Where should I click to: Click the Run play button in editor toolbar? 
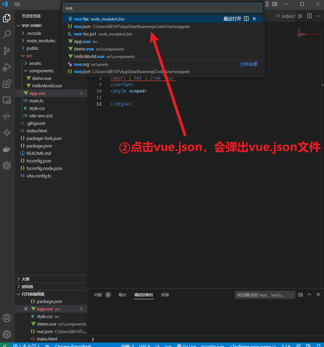(300, 16)
